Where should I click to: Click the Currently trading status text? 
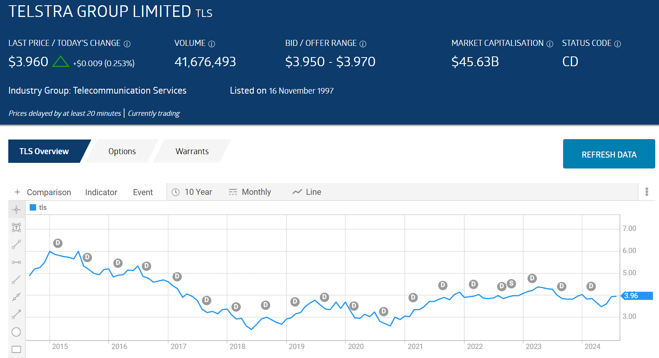pos(154,113)
